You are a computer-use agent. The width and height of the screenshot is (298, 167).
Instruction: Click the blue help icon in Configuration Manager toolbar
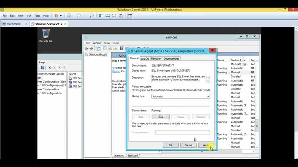click(x=44, y=67)
